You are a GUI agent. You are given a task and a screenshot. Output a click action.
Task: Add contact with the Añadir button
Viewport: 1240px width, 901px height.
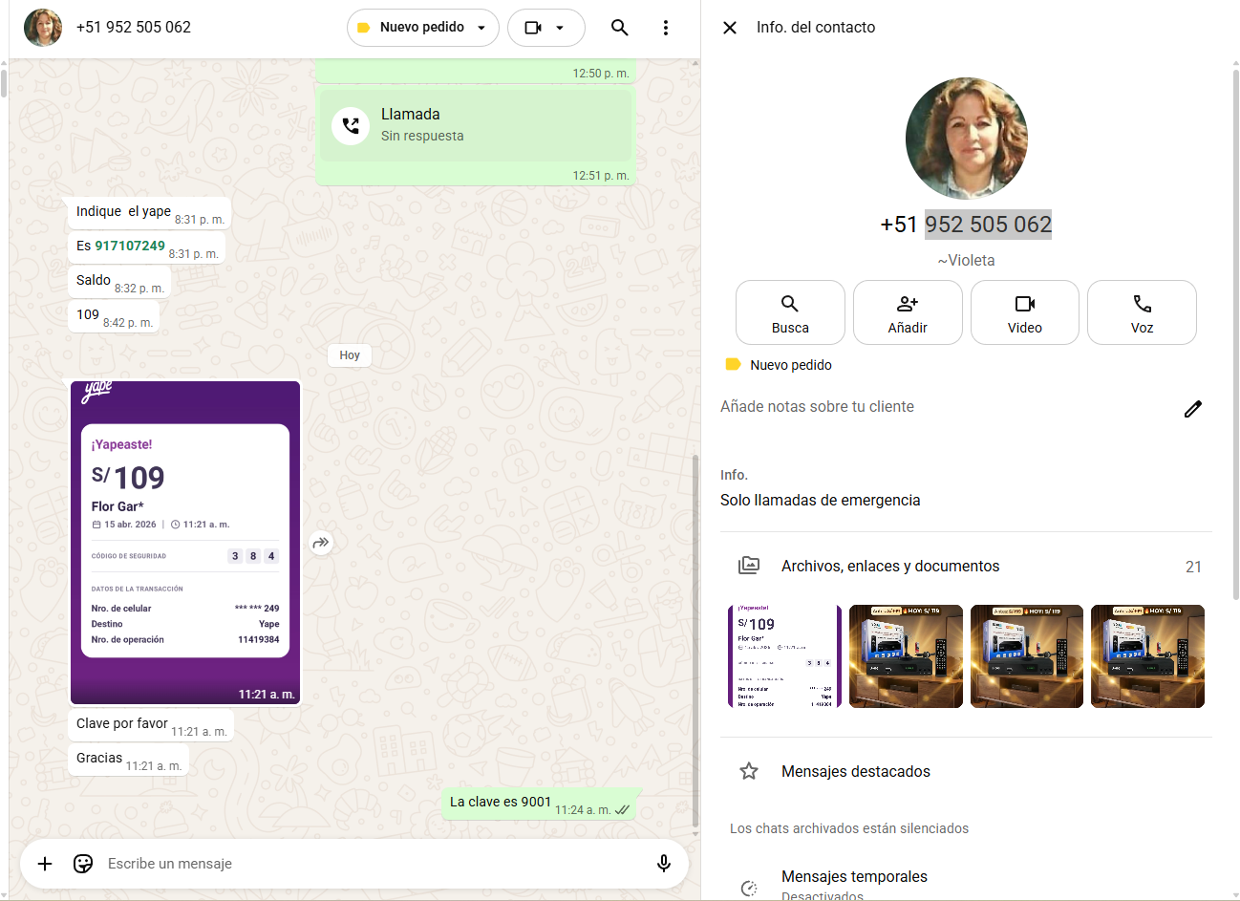[x=908, y=312]
